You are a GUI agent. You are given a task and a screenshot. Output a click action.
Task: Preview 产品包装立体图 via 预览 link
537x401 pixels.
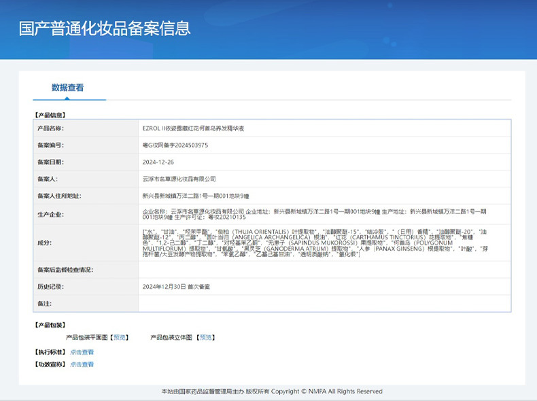pyautogui.click(x=206, y=337)
